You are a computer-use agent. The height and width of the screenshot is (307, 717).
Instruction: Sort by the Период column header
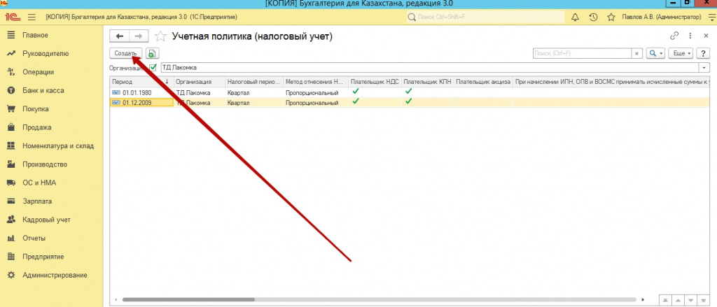coord(141,82)
